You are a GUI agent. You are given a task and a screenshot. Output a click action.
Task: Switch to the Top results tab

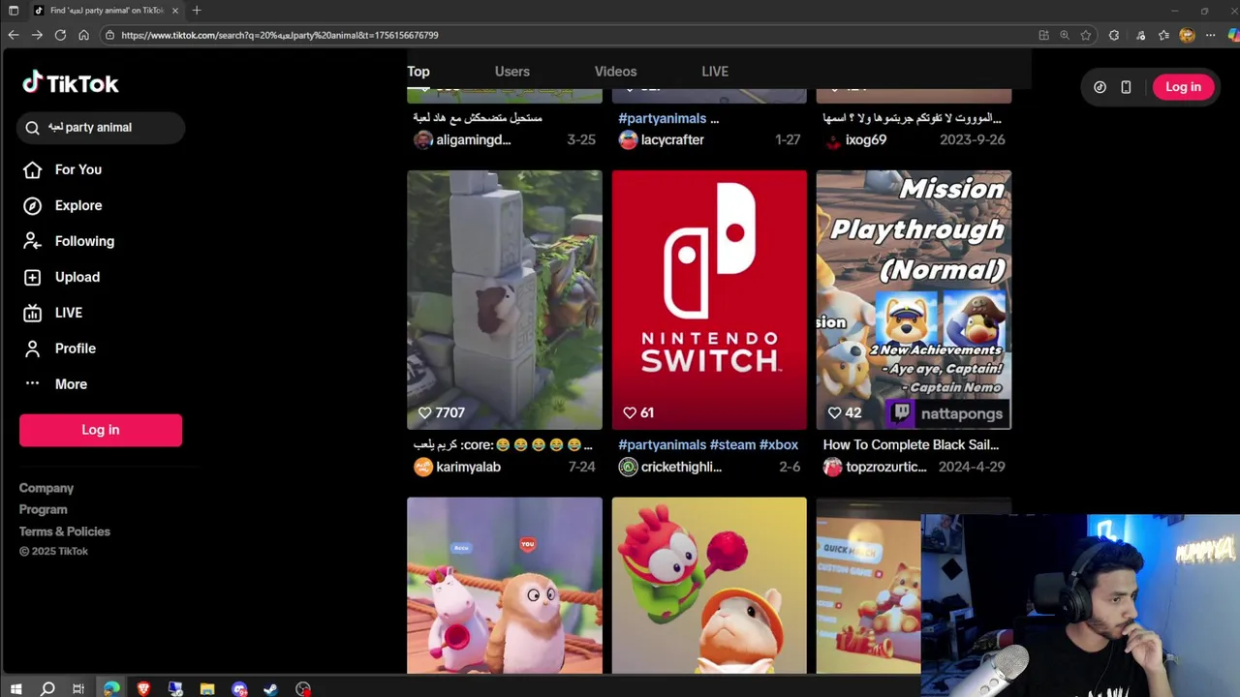pos(418,72)
